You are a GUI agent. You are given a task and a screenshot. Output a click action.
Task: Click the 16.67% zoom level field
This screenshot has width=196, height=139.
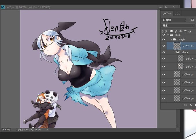tap(6, 130)
